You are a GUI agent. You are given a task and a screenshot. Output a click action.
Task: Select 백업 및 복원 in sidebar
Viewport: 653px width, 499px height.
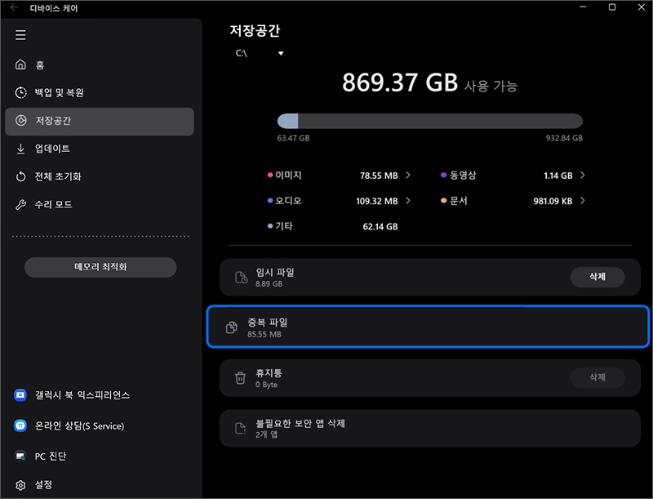pyautogui.click(x=59, y=93)
